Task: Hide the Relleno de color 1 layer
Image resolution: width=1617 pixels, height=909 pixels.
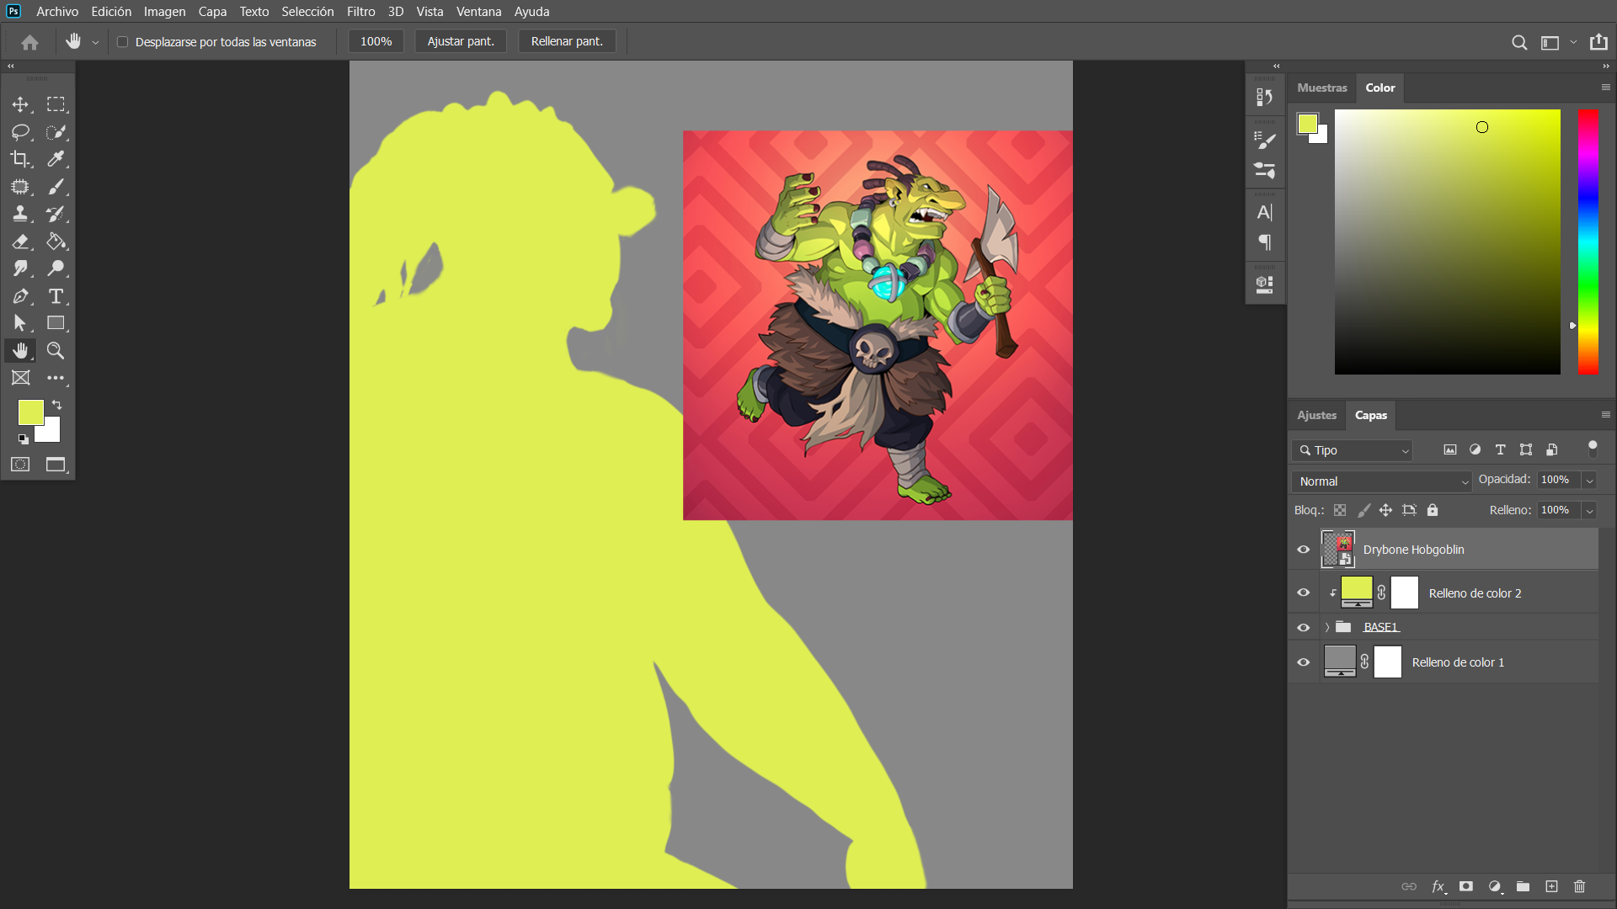Action: point(1304,662)
